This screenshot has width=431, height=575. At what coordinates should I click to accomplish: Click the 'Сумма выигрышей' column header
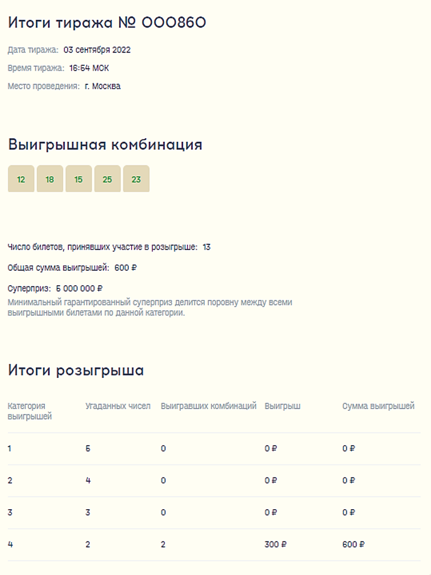pyautogui.click(x=378, y=406)
